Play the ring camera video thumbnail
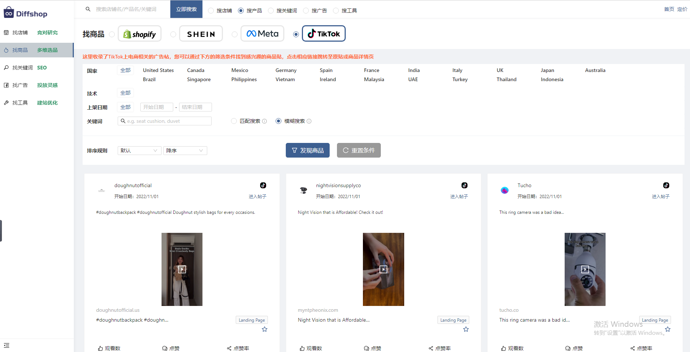This screenshot has height=352, width=690. pos(585,269)
